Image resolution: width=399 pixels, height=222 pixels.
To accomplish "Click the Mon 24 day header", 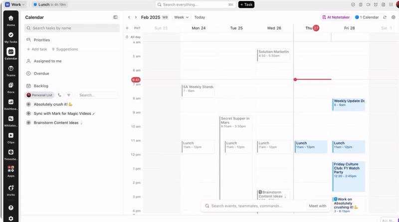I will click(199, 28).
